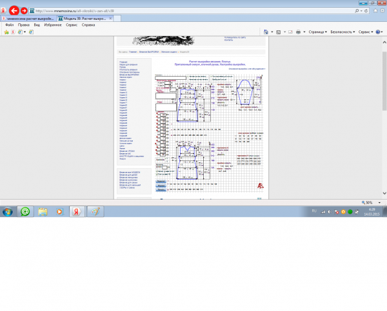Open the Windows Start menu orb
The width and height of the screenshot is (387, 311).
[x=8, y=211]
